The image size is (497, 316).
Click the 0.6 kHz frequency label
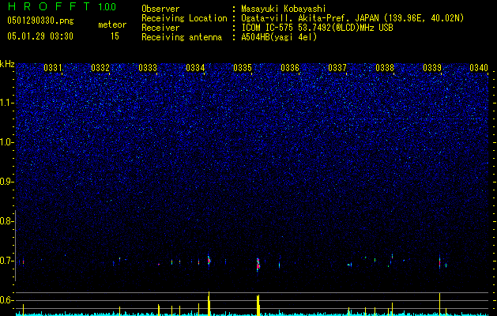(x=7, y=300)
